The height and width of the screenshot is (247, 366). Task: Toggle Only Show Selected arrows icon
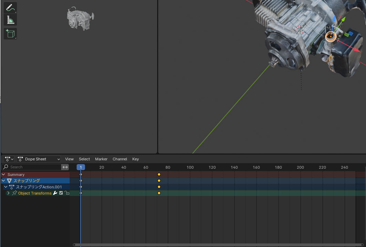click(65, 167)
